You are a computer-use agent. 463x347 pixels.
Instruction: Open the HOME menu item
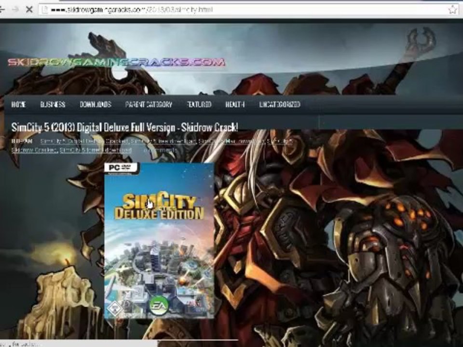[19, 105]
